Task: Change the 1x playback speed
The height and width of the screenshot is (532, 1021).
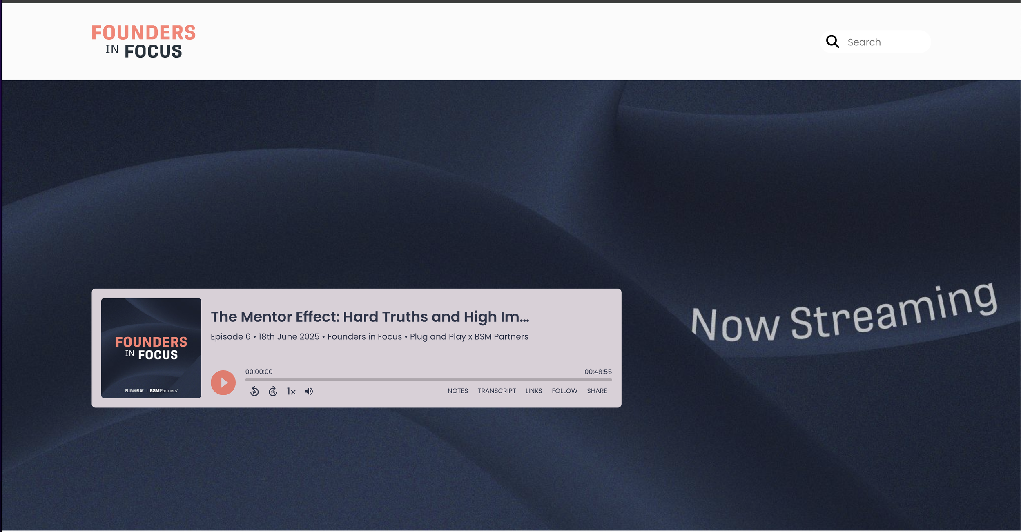Action: [291, 391]
